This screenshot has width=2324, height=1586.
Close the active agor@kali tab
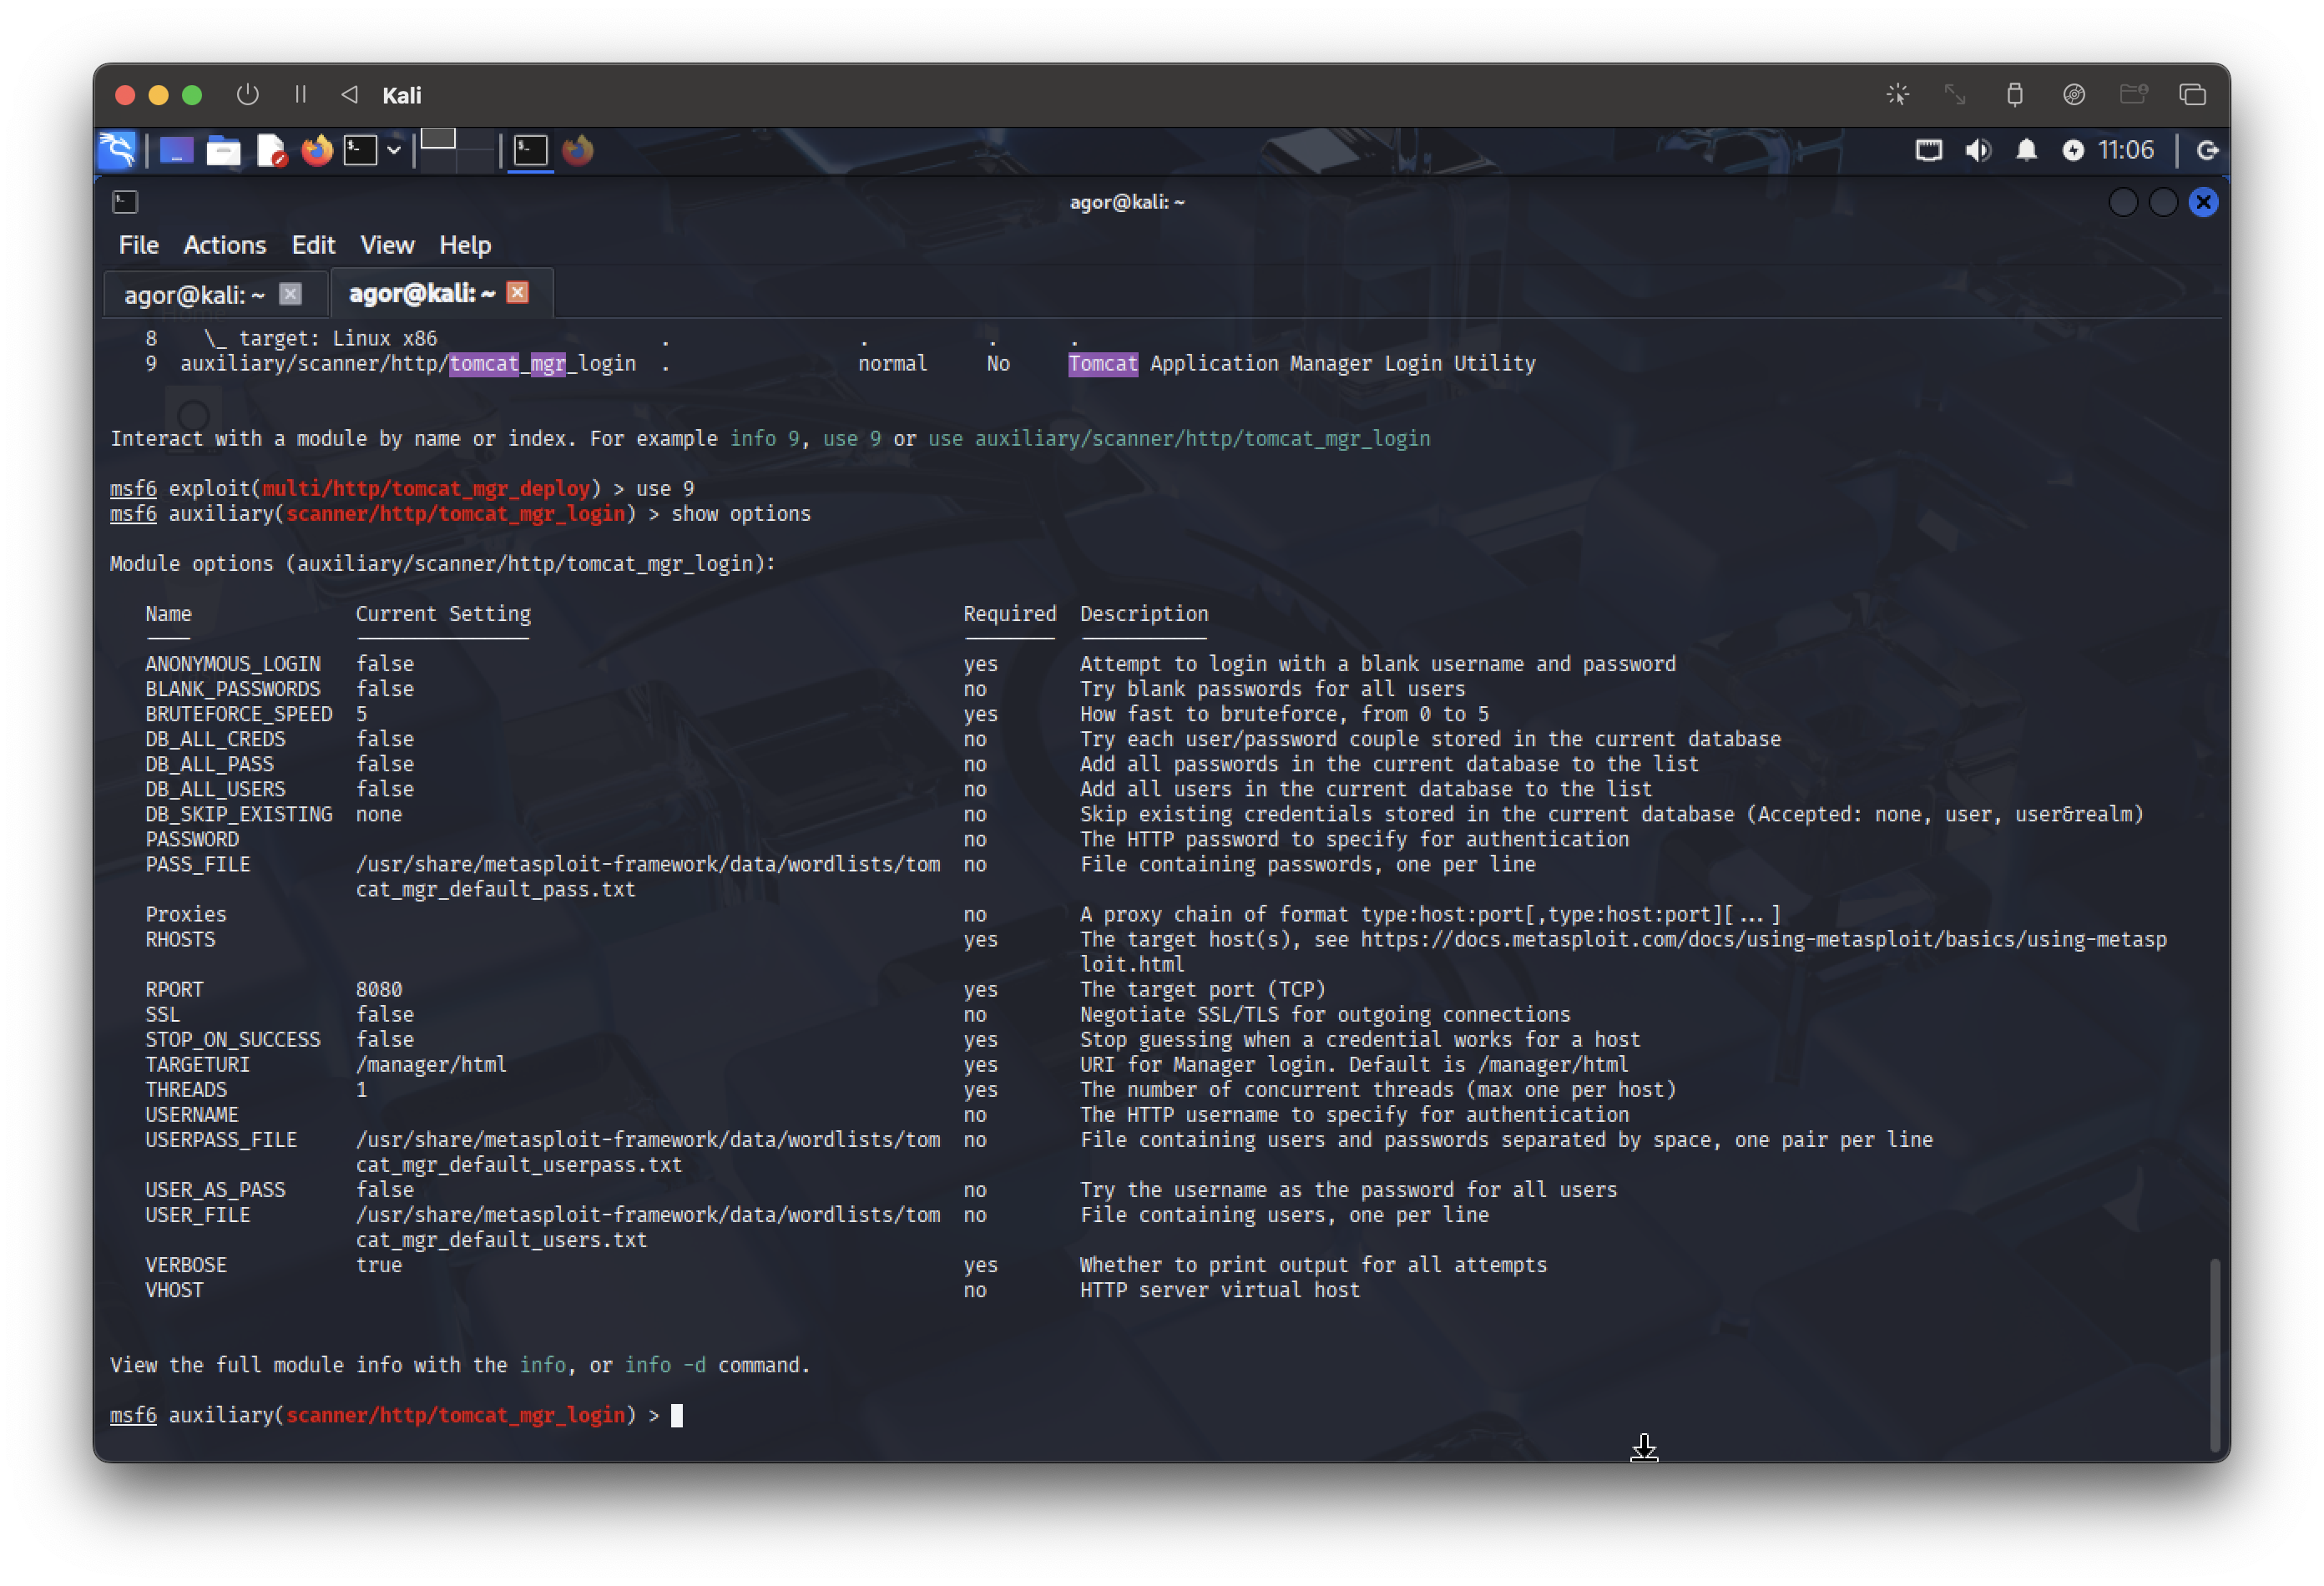click(x=517, y=293)
